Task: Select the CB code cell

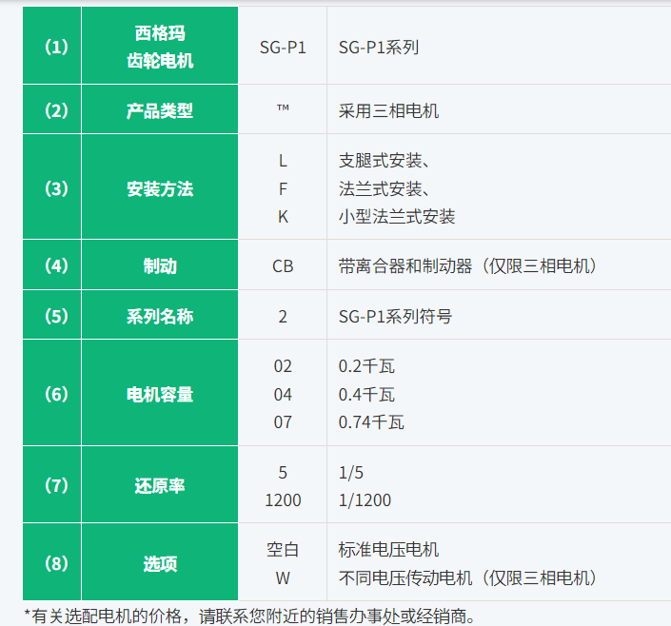Action: click(283, 266)
